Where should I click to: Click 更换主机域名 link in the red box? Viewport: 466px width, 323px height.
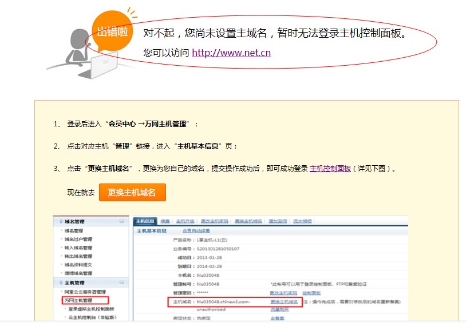(284, 301)
